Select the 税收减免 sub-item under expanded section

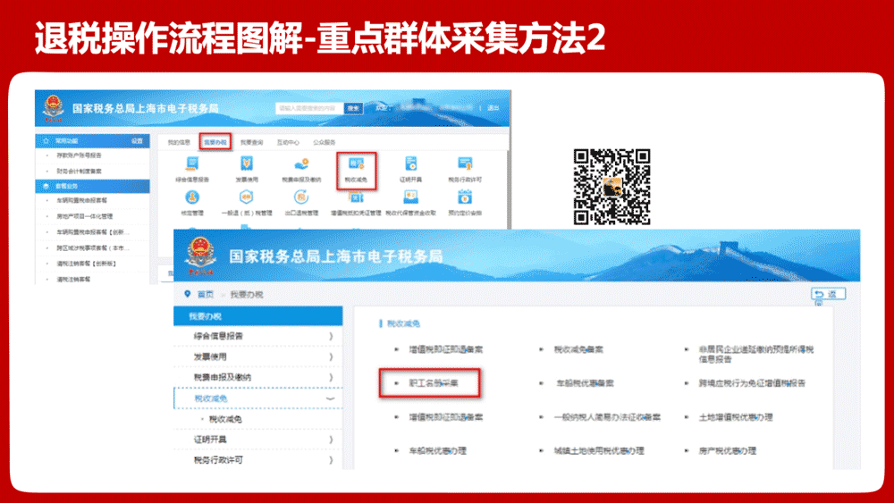(x=225, y=419)
